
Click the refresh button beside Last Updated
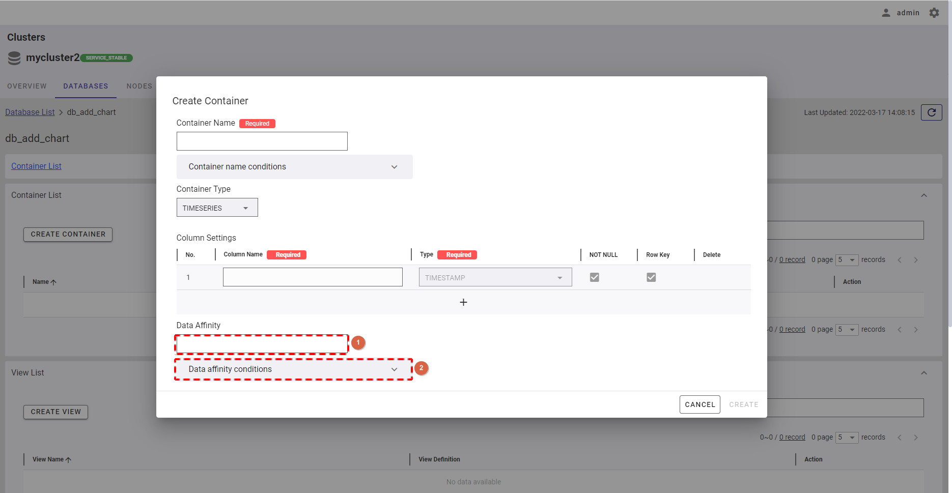coord(931,112)
